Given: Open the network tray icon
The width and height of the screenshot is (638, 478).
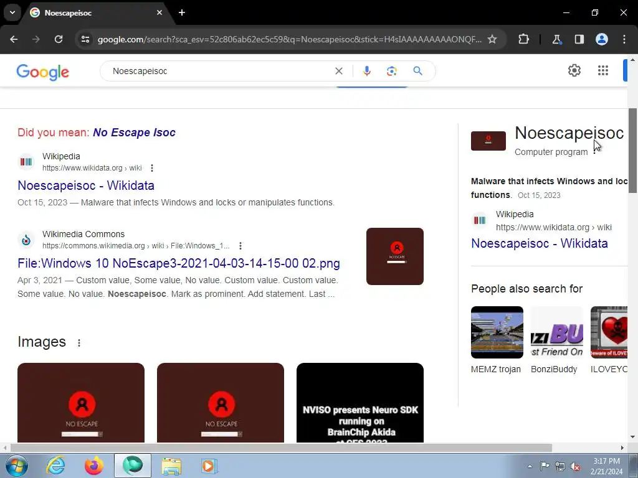Looking at the screenshot, I should pyautogui.click(x=560, y=466).
